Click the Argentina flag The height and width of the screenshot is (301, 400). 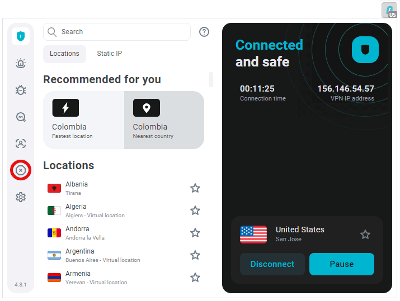click(54, 255)
